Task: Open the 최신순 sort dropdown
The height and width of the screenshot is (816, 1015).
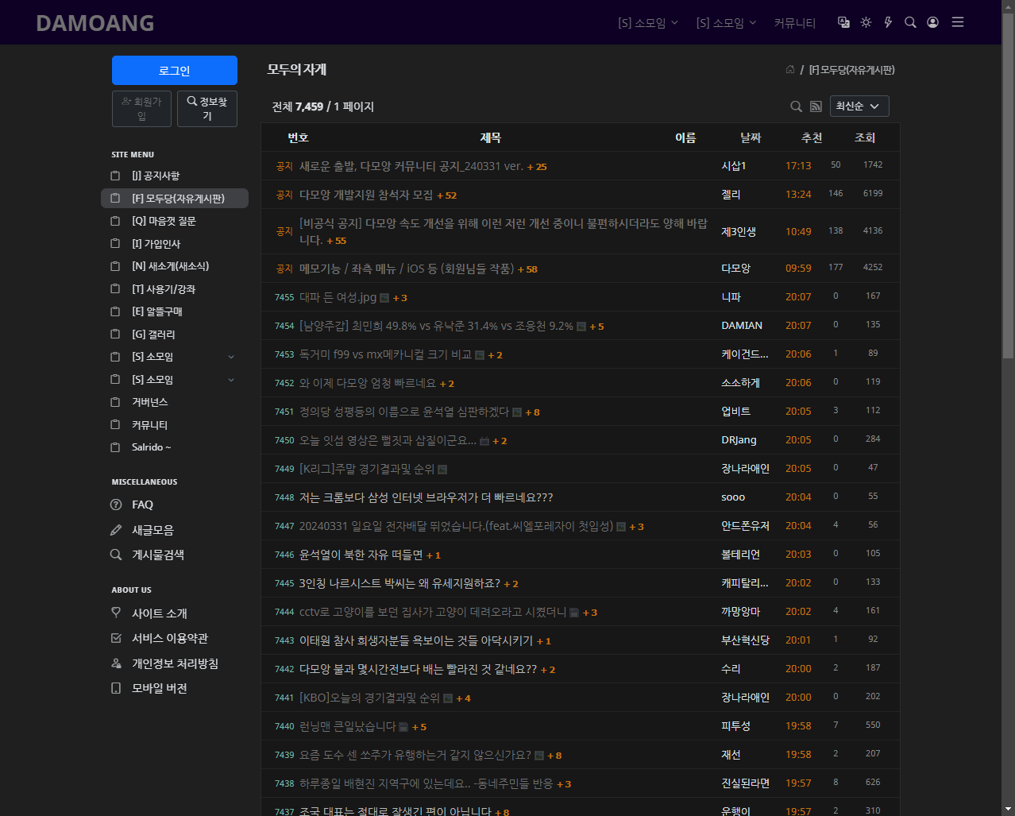Action: point(859,106)
